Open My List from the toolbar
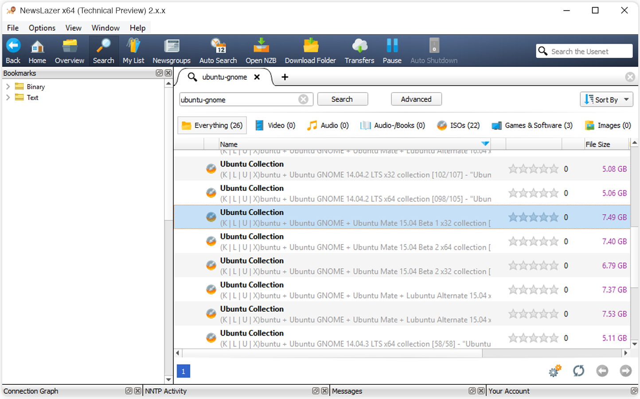Image resolution: width=640 pixels, height=399 pixels. click(x=133, y=46)
